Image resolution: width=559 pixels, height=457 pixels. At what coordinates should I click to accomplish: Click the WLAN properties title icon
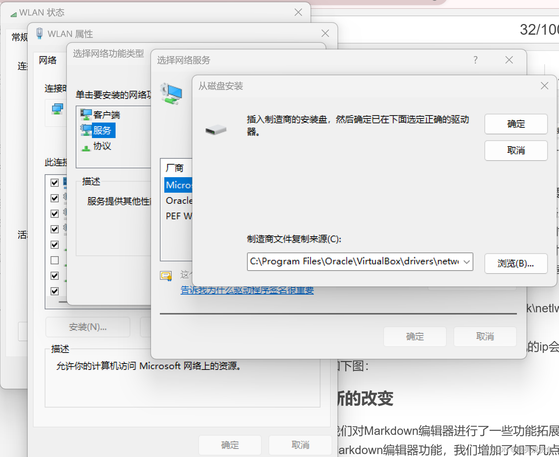[x=39, y=34]
